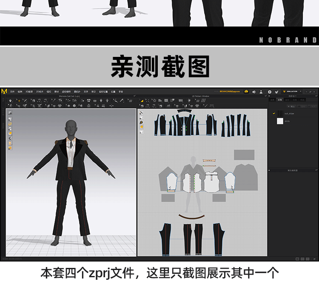
Task: Open the user account icon
Action: tap(261, 92)
